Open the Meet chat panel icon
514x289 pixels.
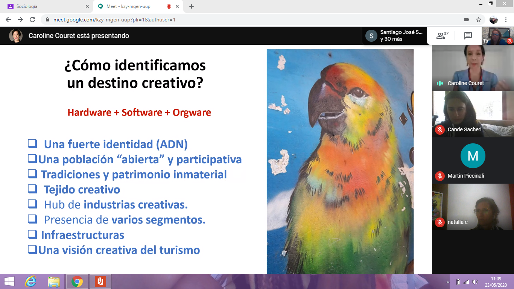468,36
